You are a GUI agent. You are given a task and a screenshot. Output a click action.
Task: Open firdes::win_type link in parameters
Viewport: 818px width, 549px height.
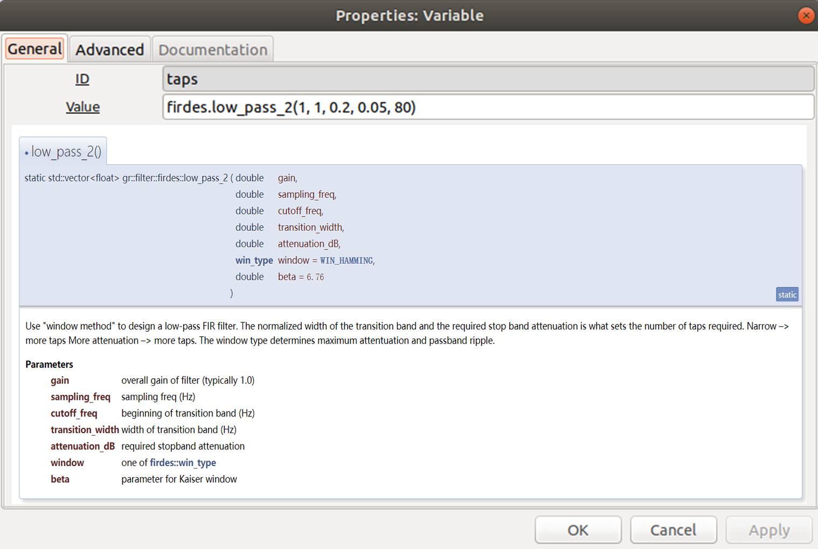tap(183, 463)
